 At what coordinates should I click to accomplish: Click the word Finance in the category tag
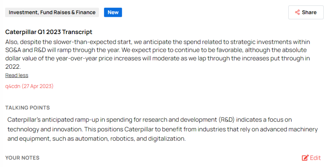click(86, 12)
